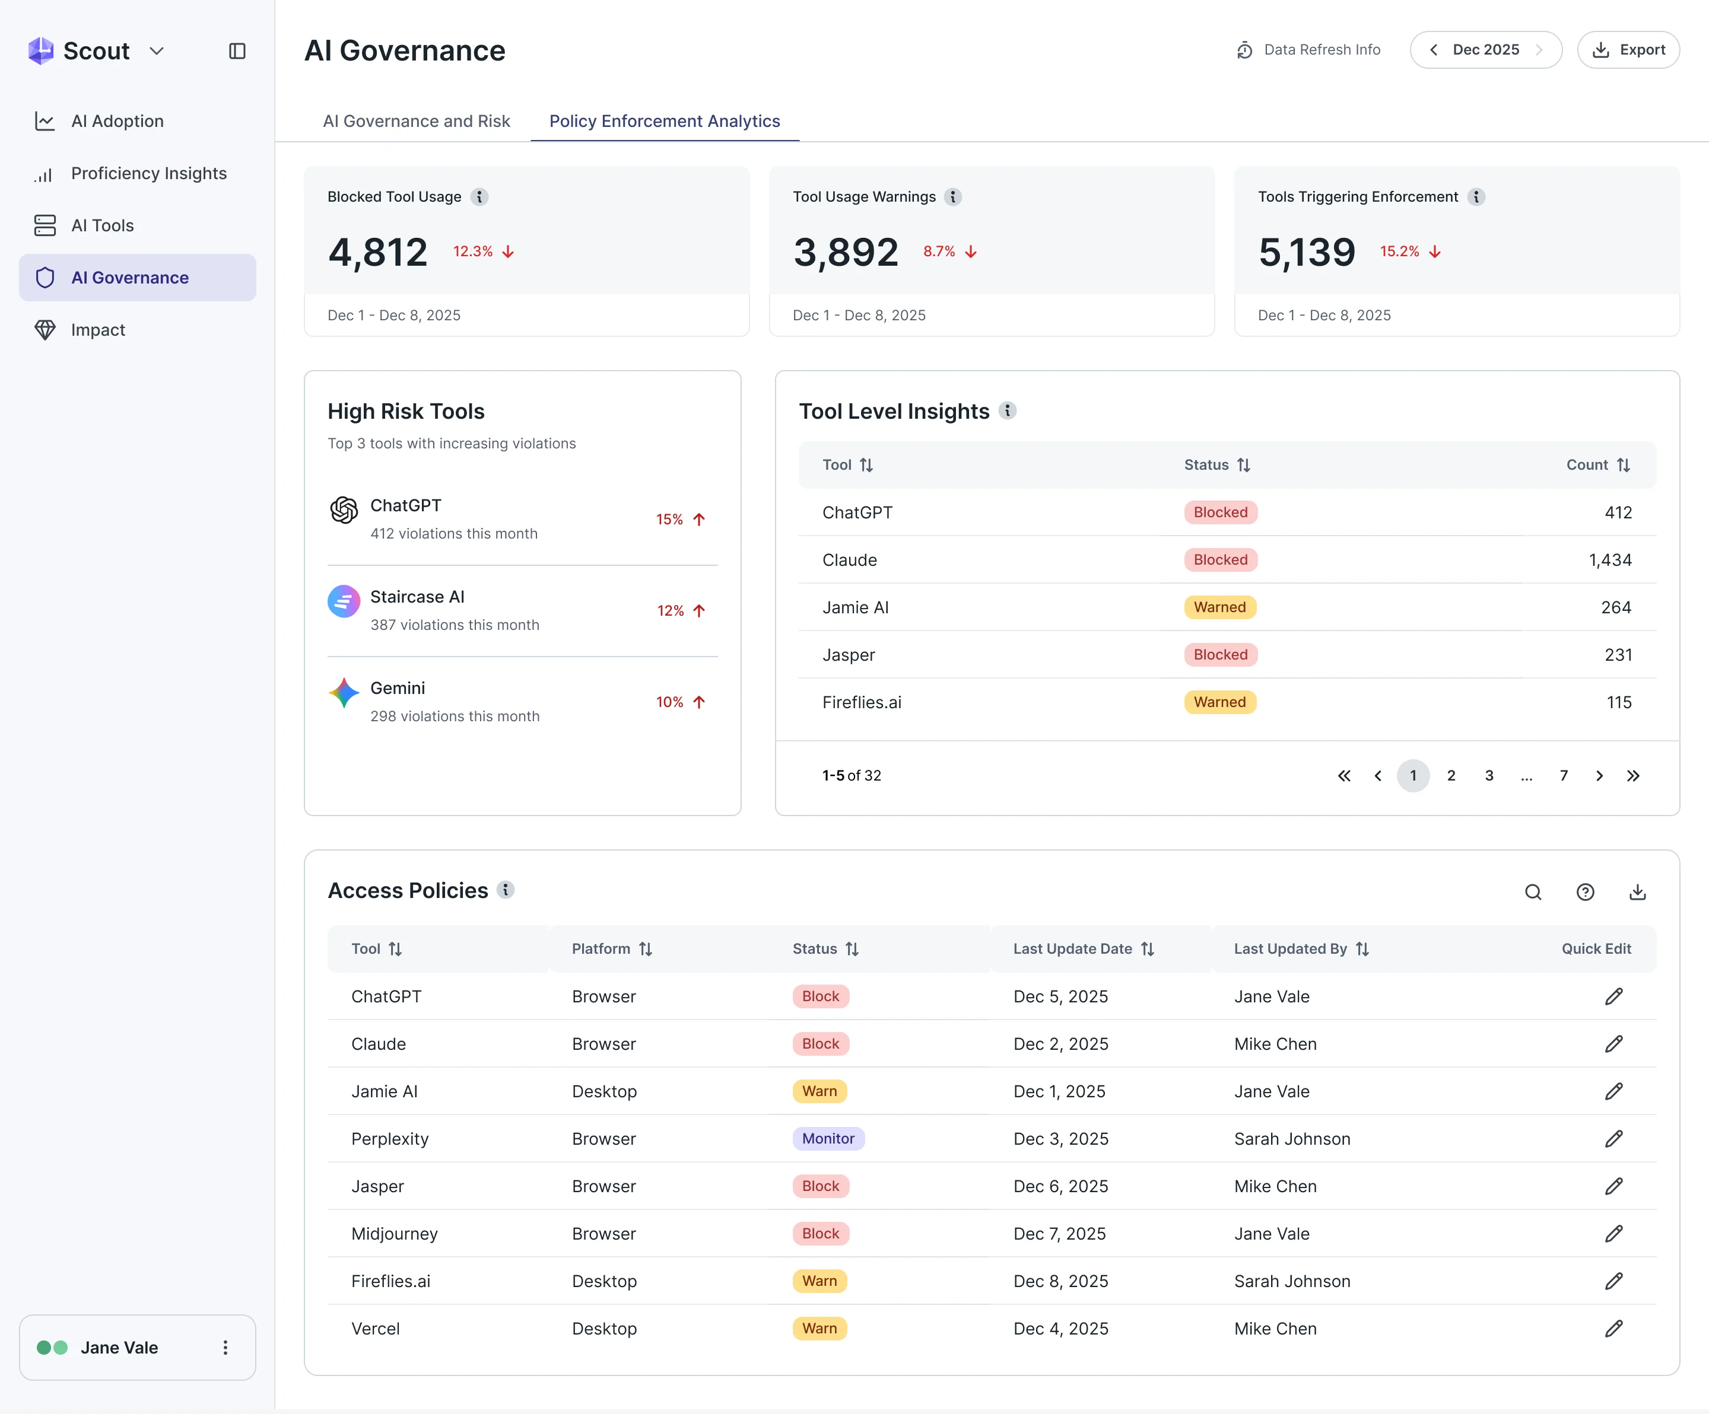This screenshot has height=1414, width=1709.
Task: Open Jane Vale user options menu
Action: click(225, 1348)
